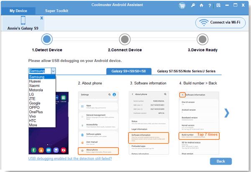Open the shopping cart purchase icon
The width and height of the screenshot is (251, 172).
(x=182, y=6)
